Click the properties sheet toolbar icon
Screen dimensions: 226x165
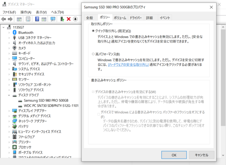[x=28, y=19]
